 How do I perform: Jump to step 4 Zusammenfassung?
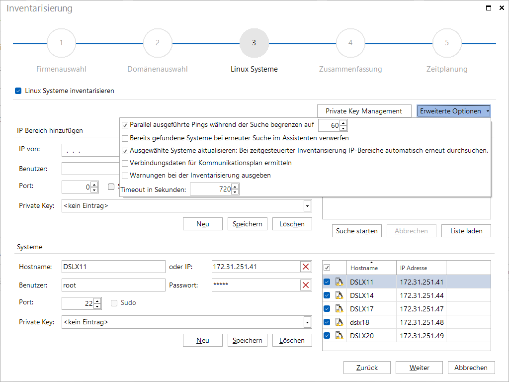click(350, 43)
